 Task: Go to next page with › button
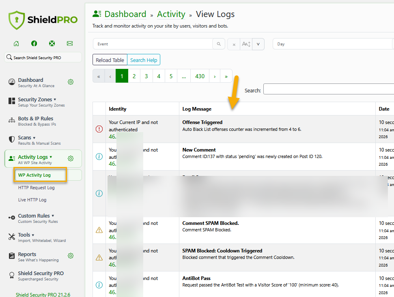point(215,76)
